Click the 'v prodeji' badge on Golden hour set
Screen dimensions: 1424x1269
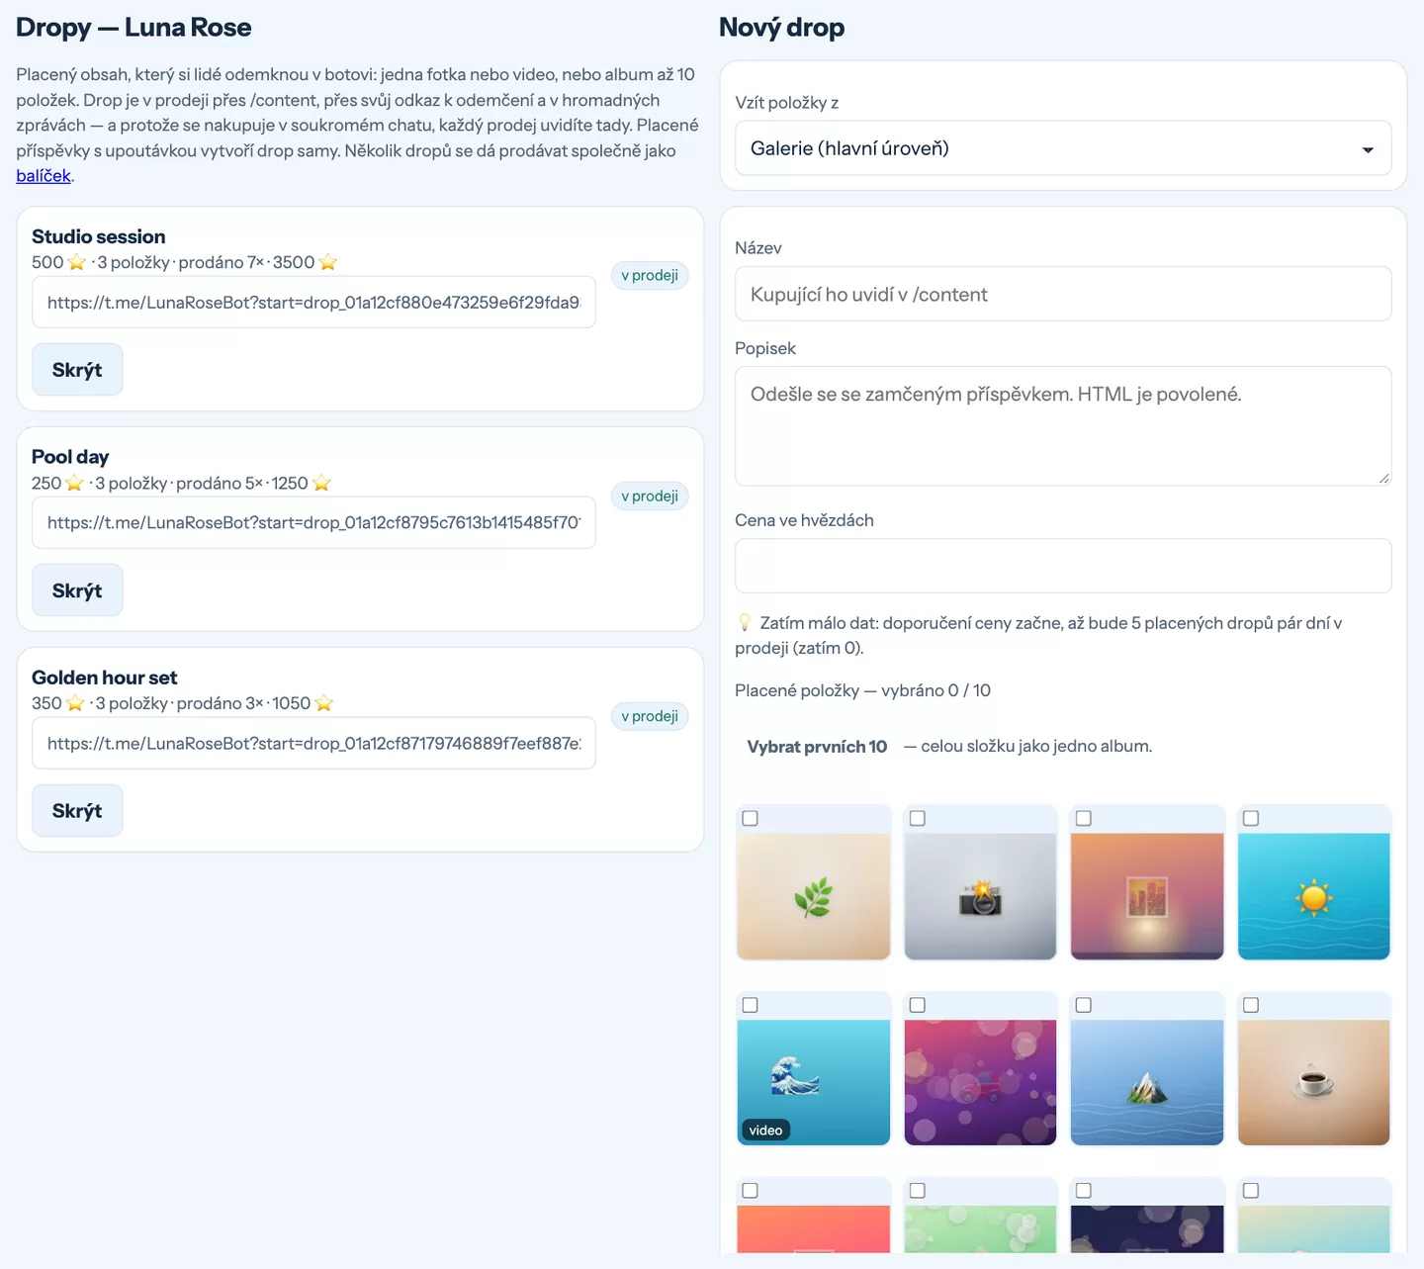[x=650, y=716]
